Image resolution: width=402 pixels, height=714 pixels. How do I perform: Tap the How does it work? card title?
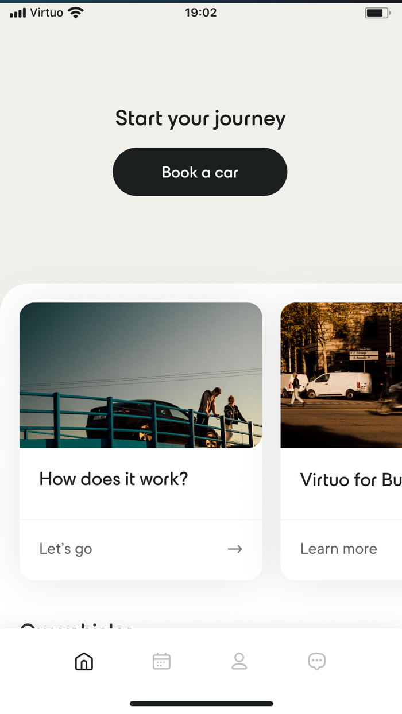[113, 479]
